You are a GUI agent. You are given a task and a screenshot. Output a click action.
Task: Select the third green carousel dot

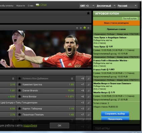[x=85, y=28]
